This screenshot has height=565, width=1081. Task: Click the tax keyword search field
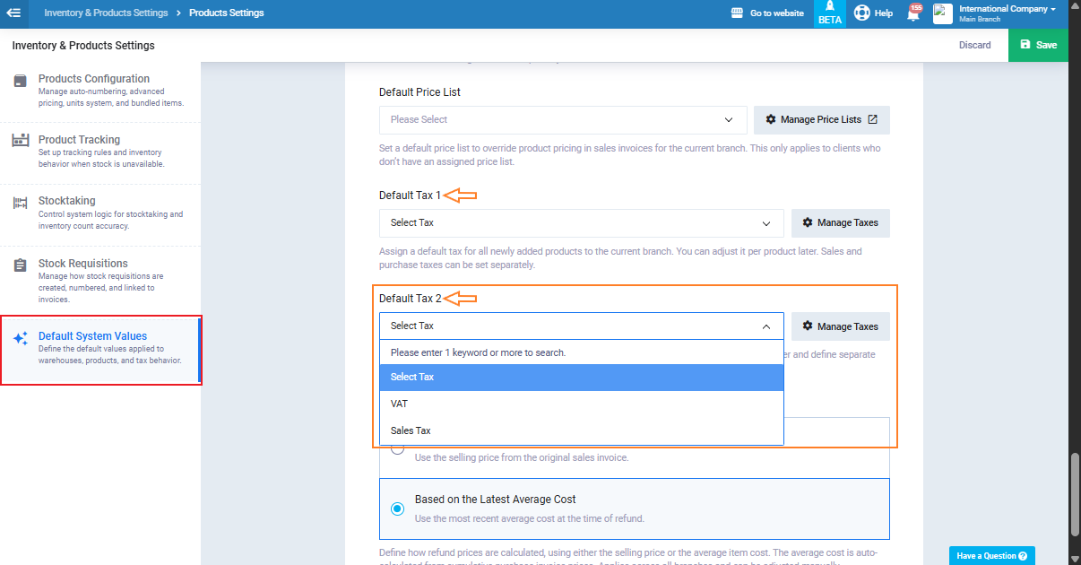point(581,352)
